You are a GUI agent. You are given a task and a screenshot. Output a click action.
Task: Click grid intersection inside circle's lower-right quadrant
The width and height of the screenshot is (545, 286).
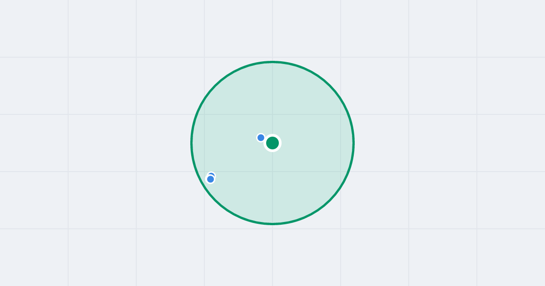point(341,172)
